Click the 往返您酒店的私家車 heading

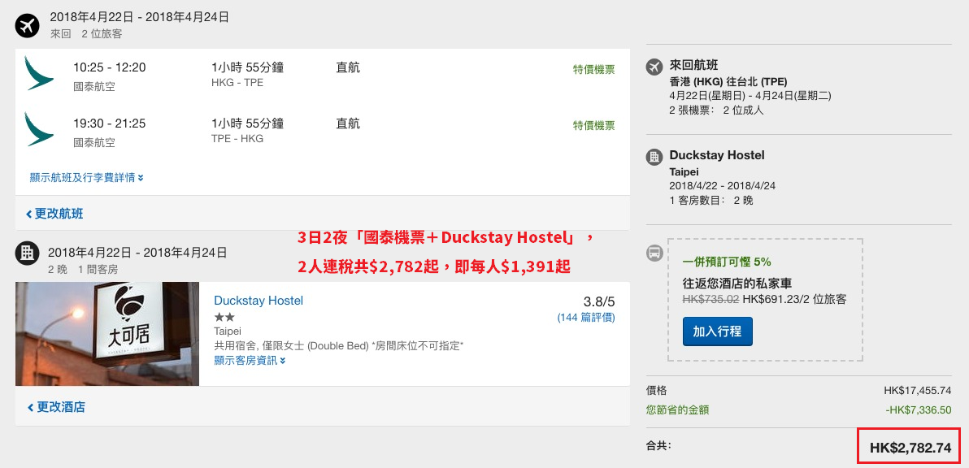(737, 284)
